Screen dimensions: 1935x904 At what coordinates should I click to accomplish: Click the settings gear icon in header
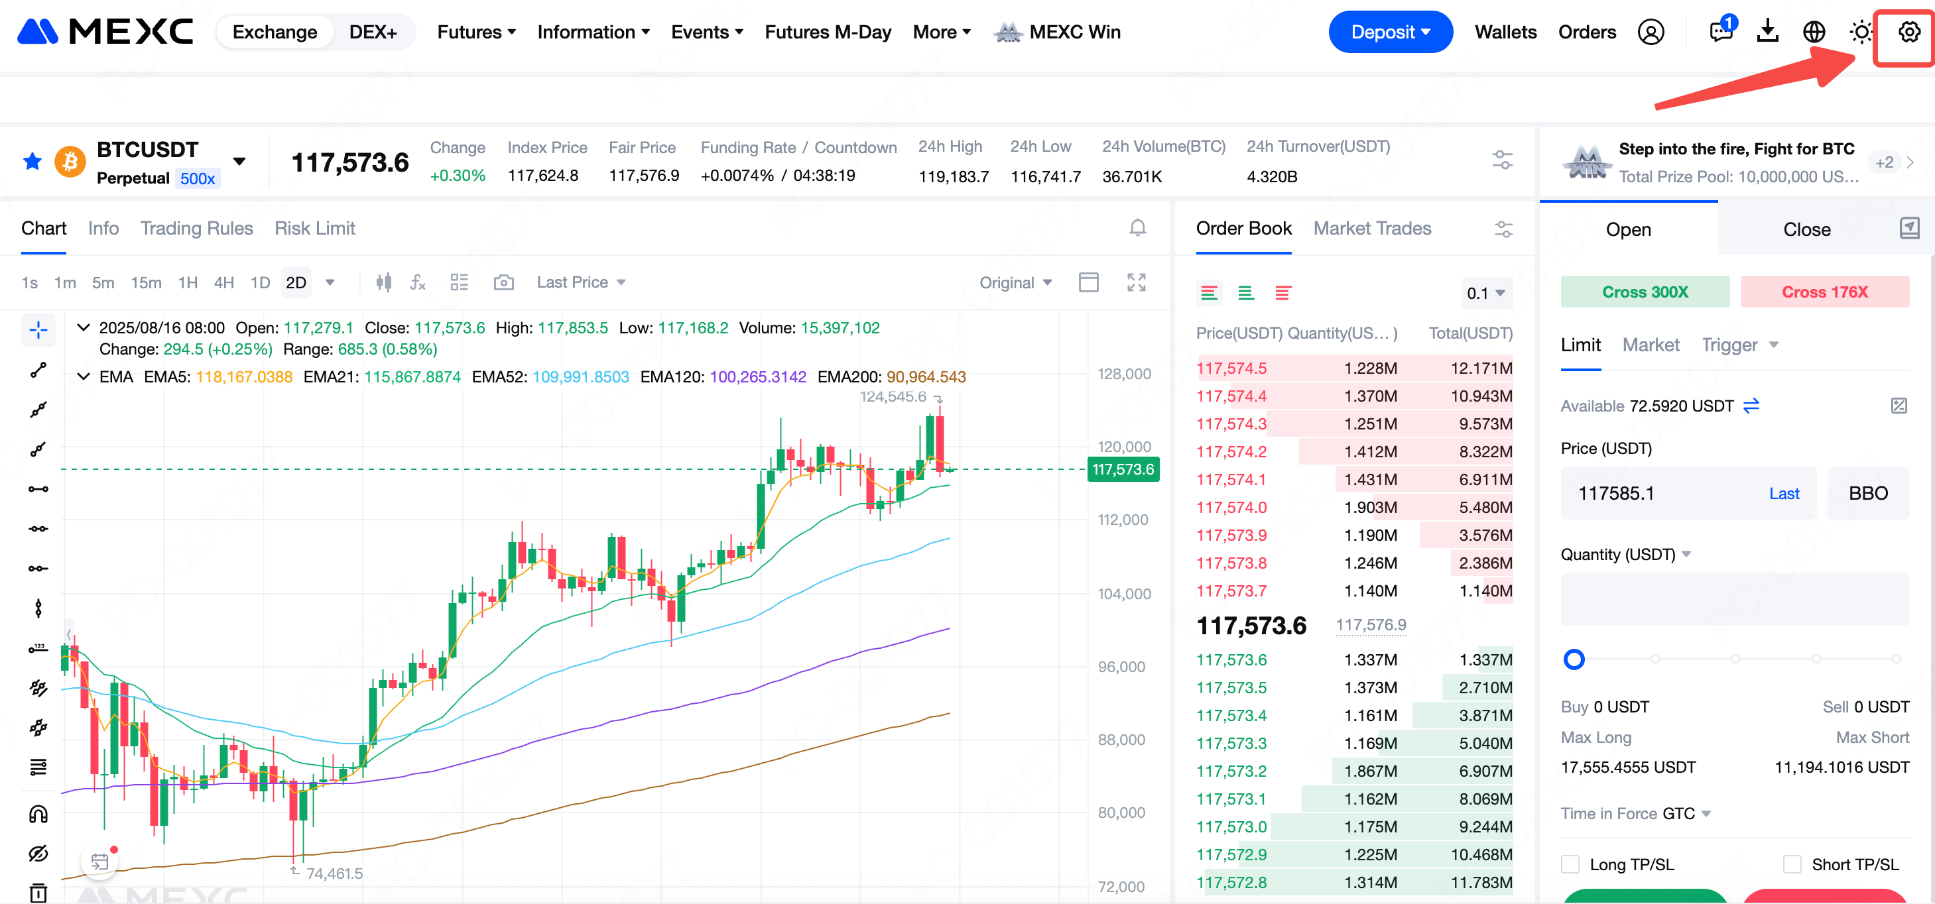click(x=1908, y=32)
